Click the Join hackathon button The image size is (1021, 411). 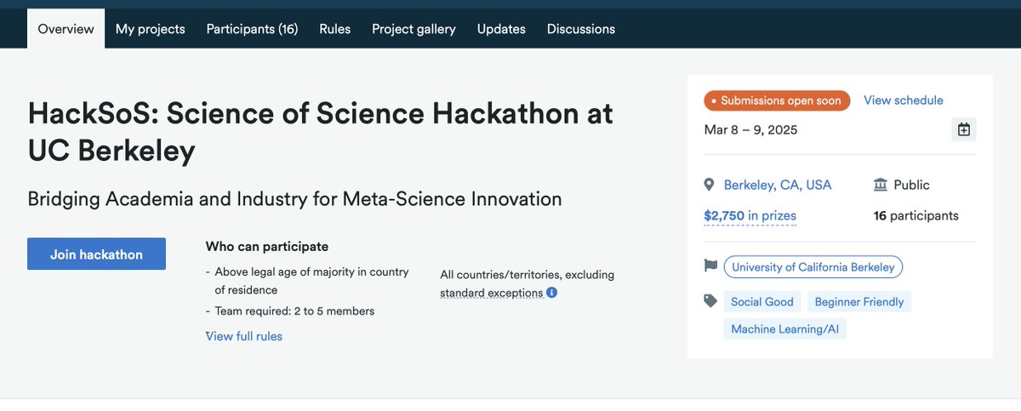click(x=96, y=254)
